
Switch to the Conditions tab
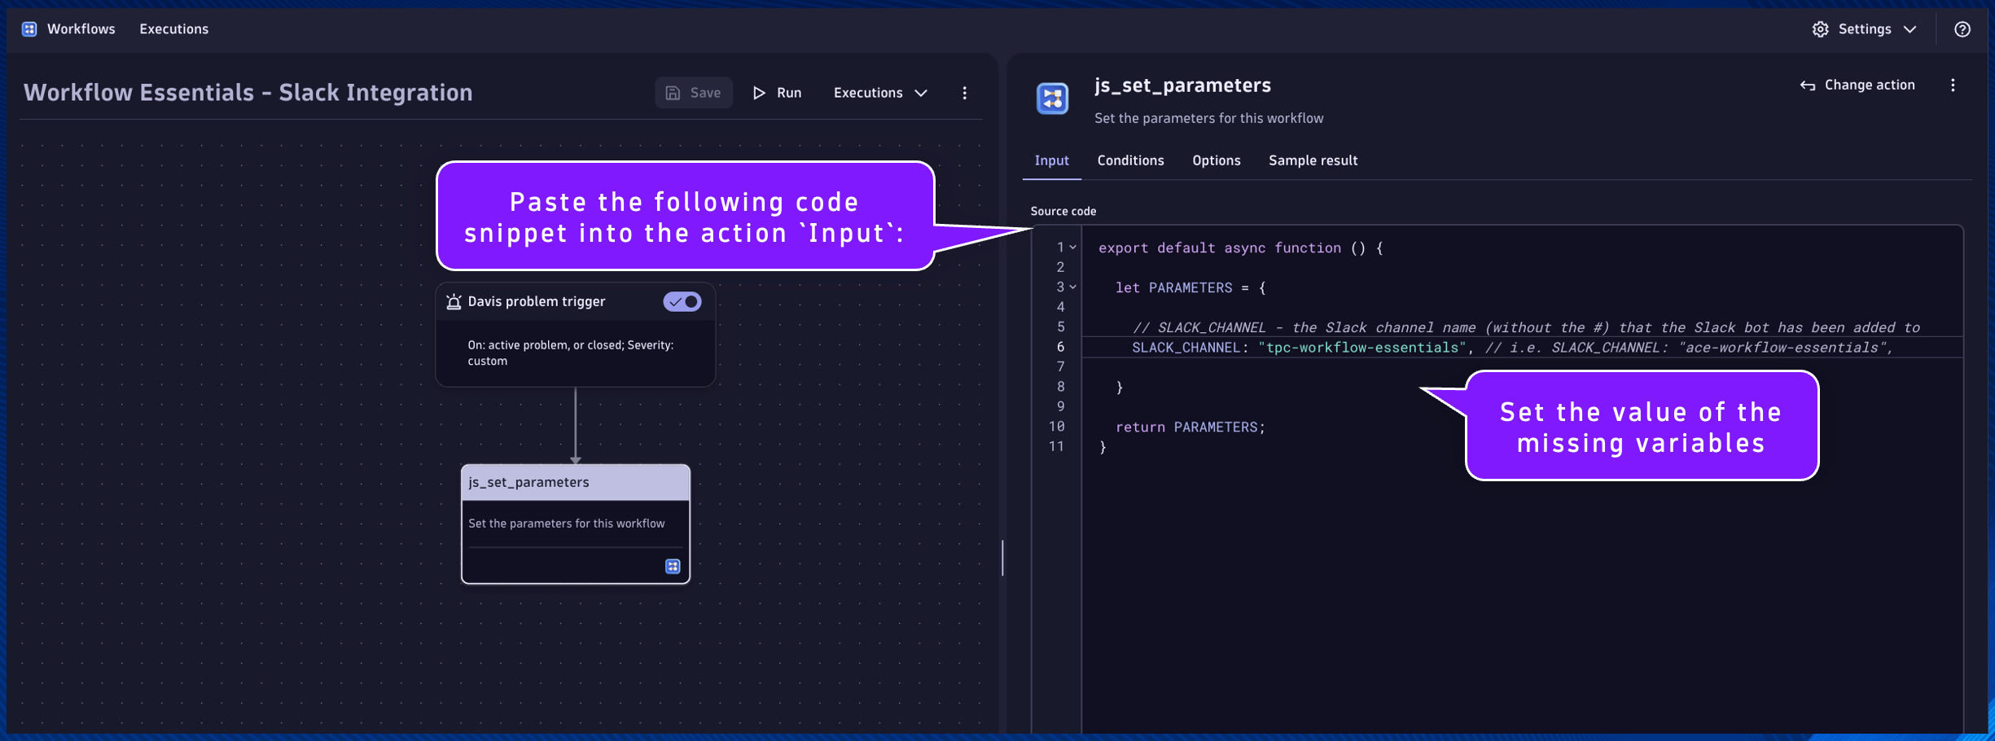pos(1130,161)
